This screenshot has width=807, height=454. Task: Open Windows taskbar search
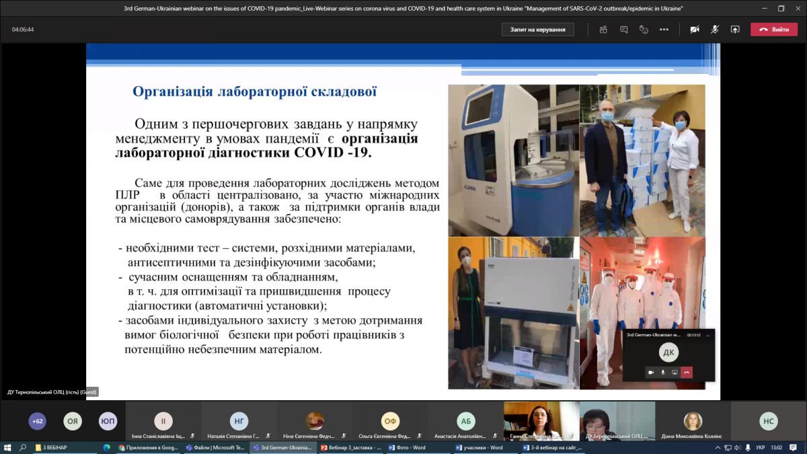pos(23,447)
